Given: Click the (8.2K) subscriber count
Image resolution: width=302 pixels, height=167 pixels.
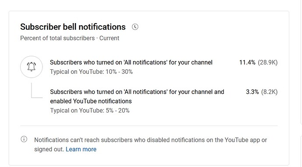Looking at the screenshot, I should [269, 92].
